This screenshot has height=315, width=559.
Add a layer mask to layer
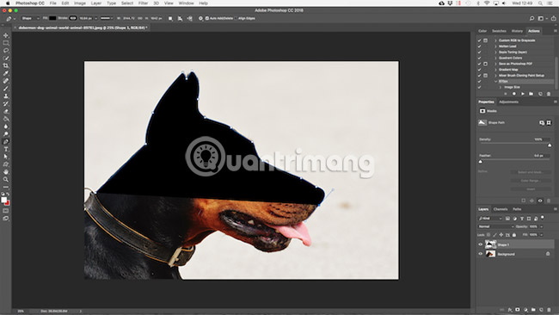click(518, 310)
